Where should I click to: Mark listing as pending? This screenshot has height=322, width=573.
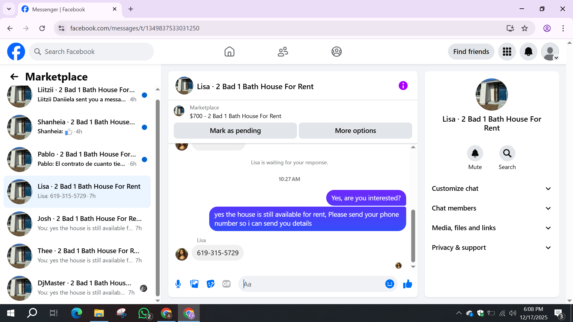pyautogui.click(x=235, y=131)
